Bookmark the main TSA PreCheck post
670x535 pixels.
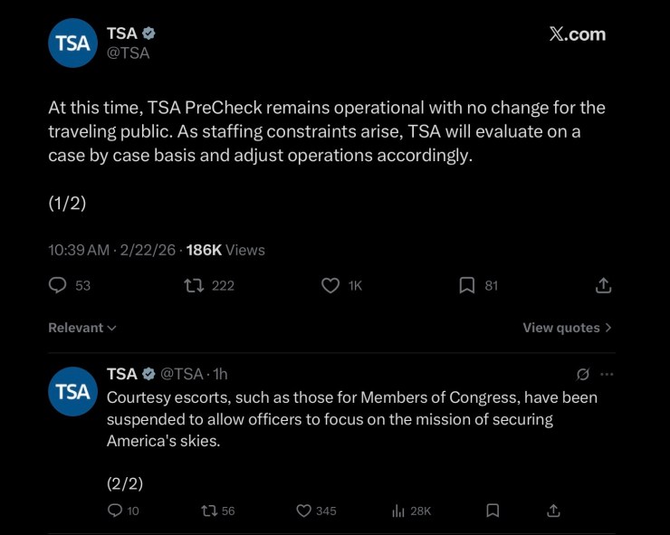pos(467,285)
